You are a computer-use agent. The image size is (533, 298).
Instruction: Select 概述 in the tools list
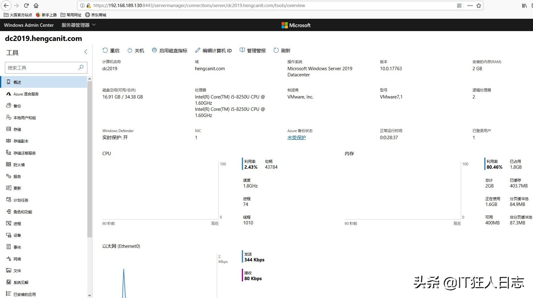point(43,82)
